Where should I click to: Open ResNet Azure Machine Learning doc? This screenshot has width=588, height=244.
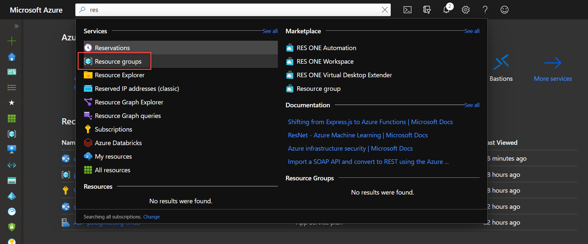[358, 135]
